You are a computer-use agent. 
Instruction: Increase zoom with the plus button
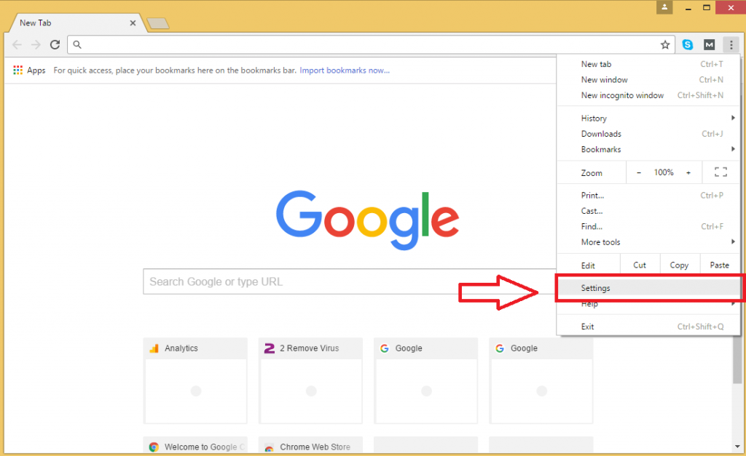click(x=688, y=172)
